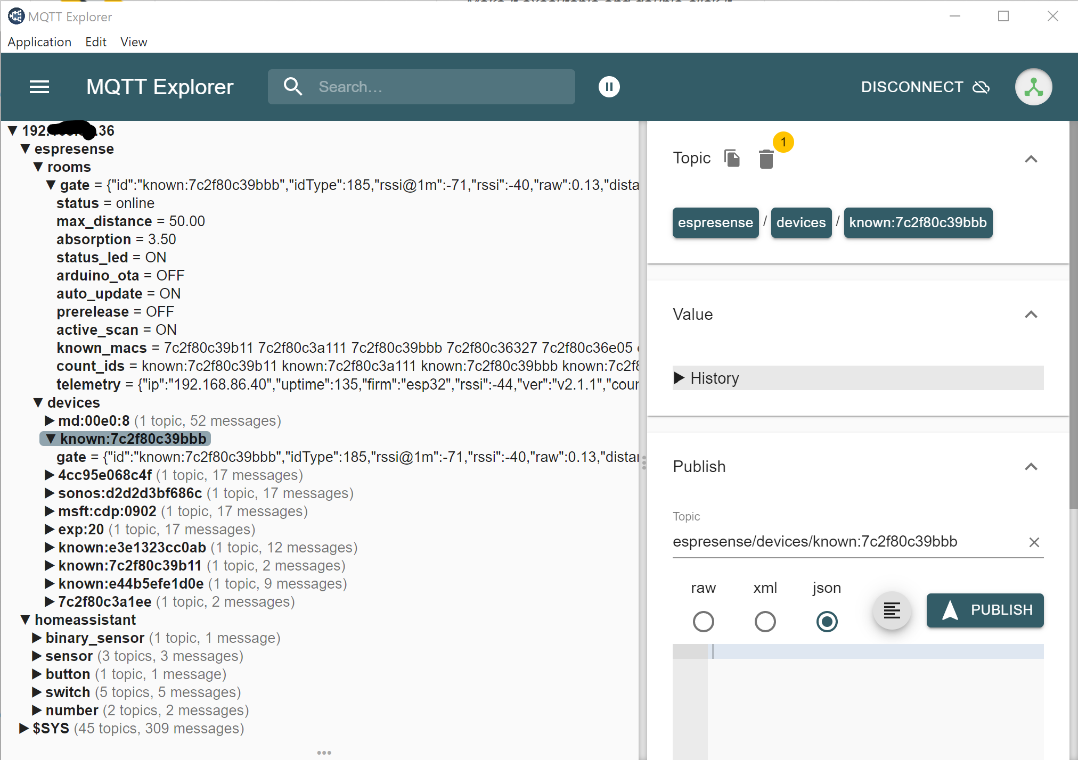This screenshot has height=760, width=1078.
Task: Open the Application menu
Action: 39,42
